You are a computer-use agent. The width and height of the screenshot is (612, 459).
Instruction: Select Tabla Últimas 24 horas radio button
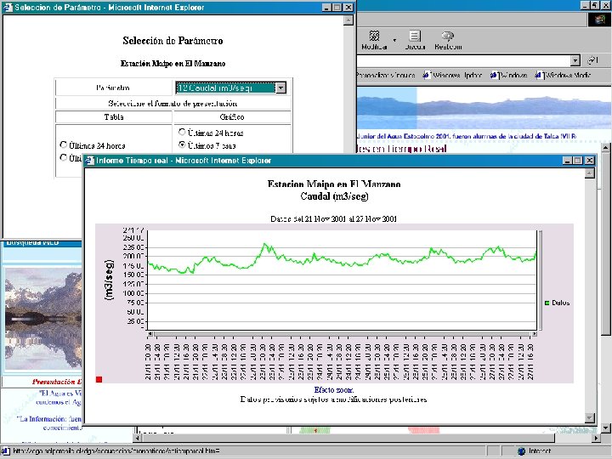pos(63,144)
